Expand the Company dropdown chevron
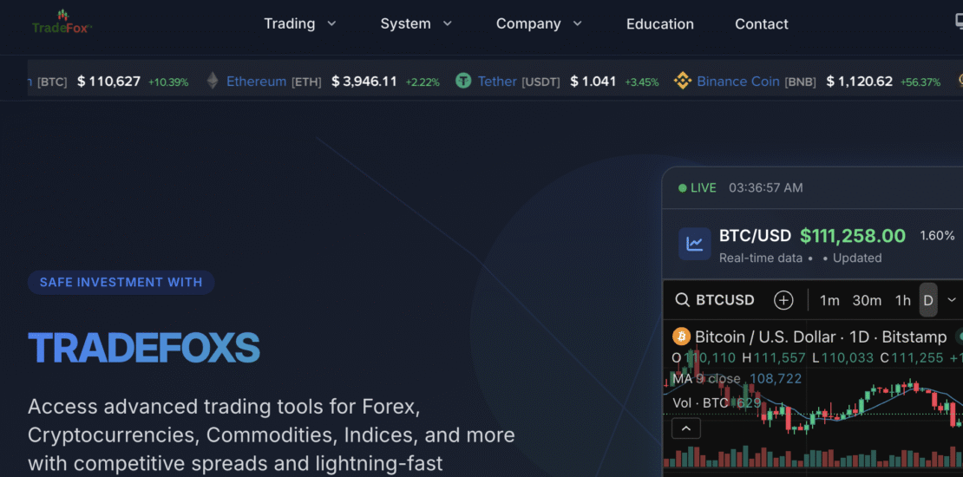Image resolution: width=963 pixels, height=477 pixels. pyautogui.click(x=577, y=24)
